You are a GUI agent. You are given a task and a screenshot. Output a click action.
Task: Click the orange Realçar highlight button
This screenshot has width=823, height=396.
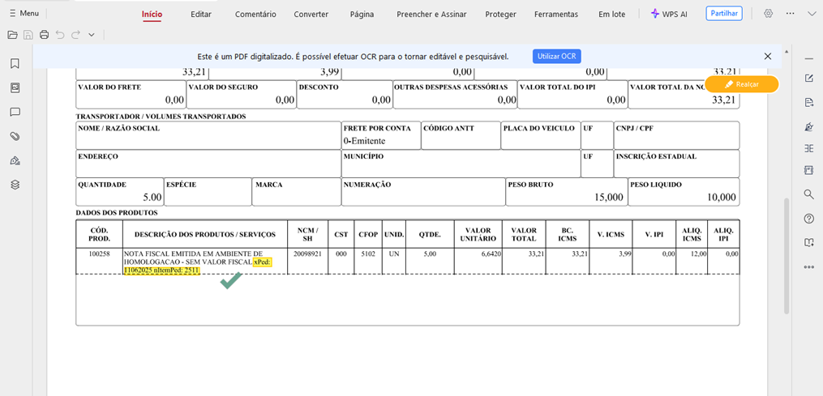pos(742,84)
